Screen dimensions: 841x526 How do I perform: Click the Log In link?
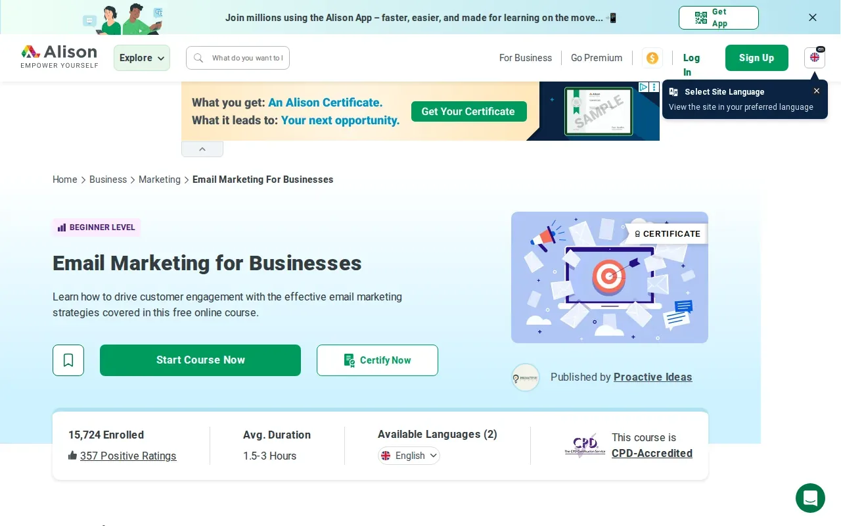[691, 65]
